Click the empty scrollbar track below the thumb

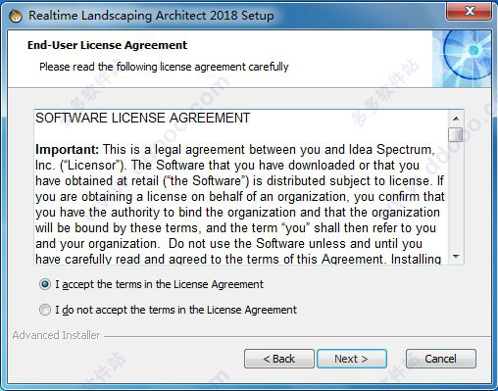click(456, 195)
